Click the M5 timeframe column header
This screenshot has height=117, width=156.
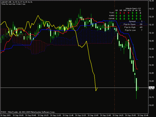click(x=121, y=10)
